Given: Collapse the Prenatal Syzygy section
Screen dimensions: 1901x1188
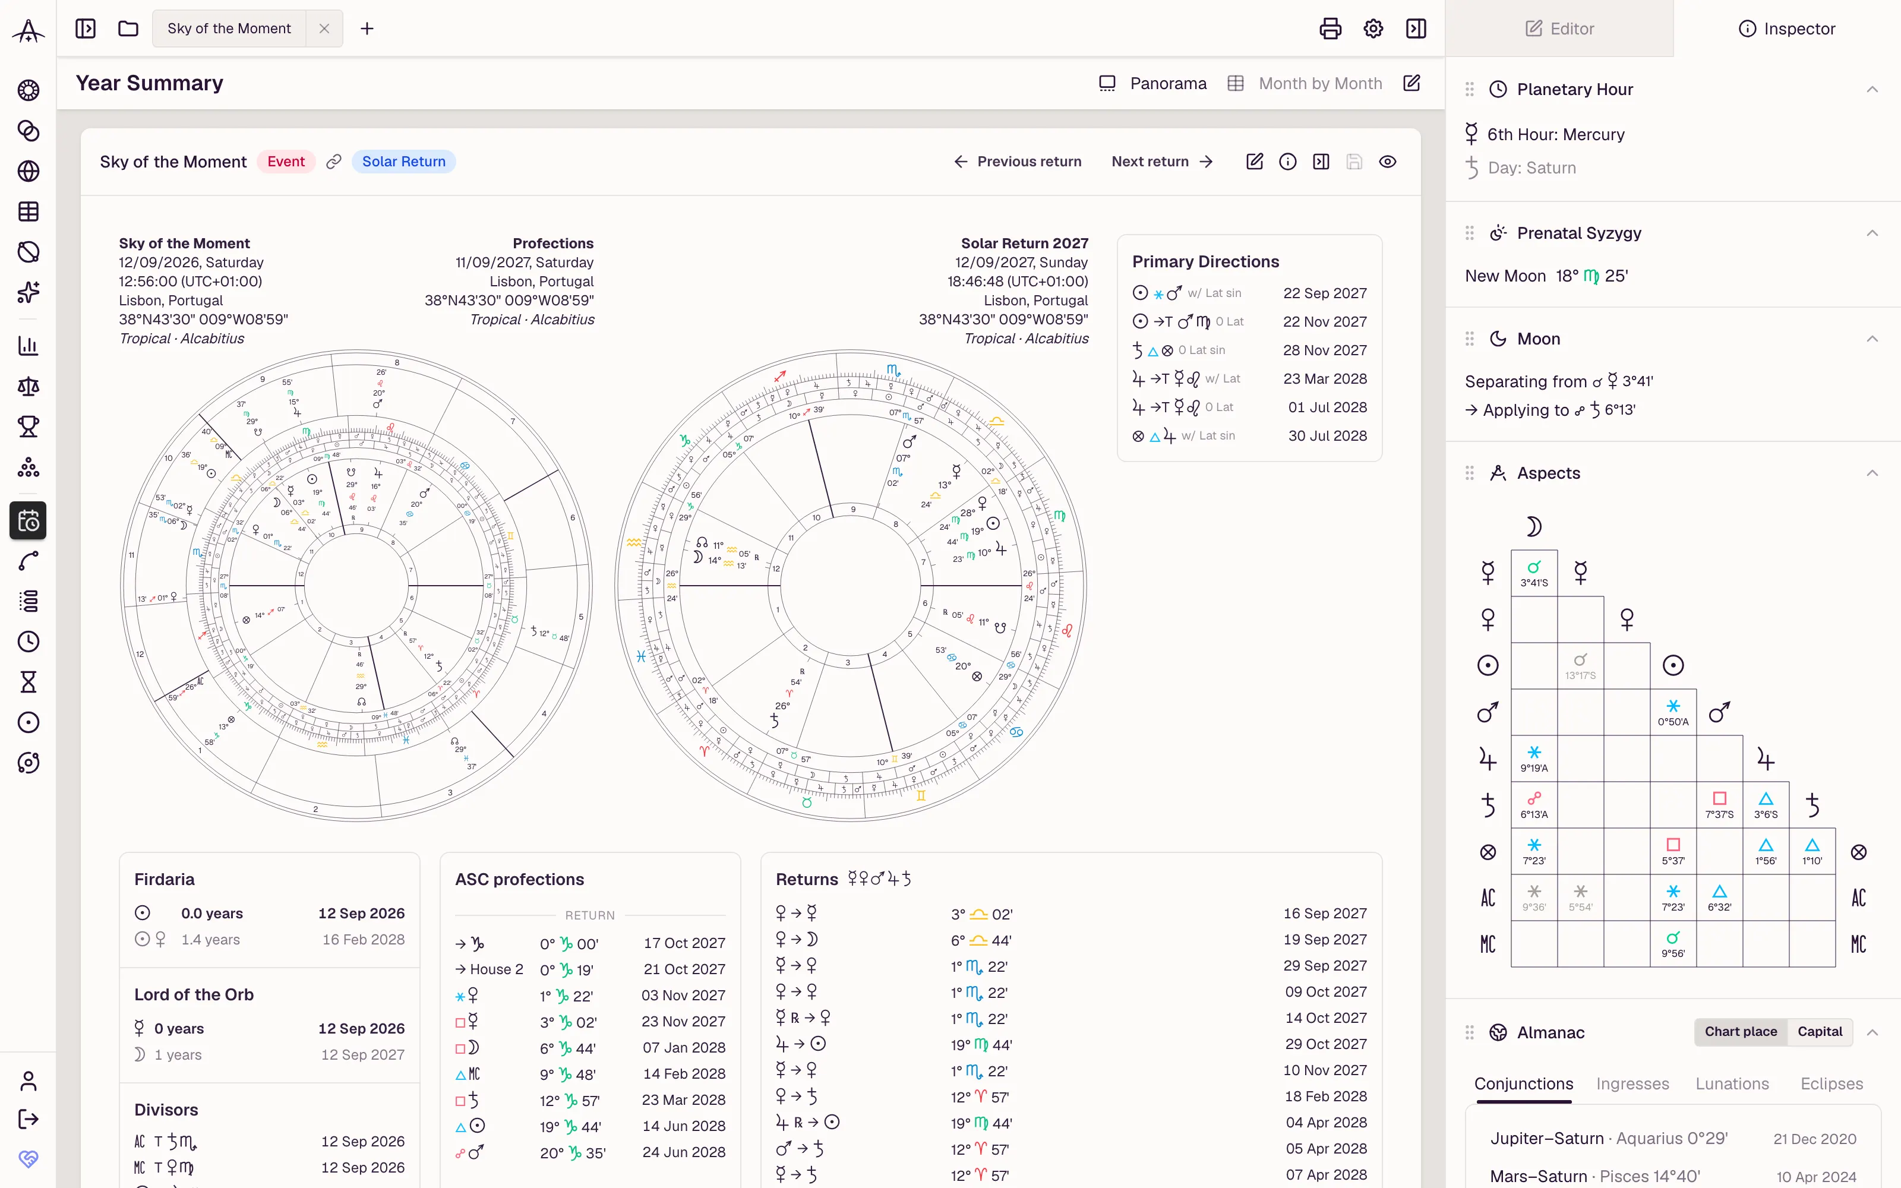Looking at the screenshot, I should (1872, 233).
